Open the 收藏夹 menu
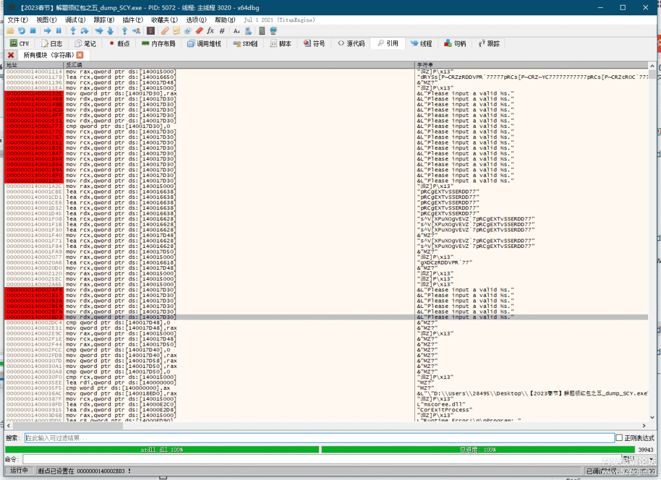This screenshot has height=480, width=661. [165, 20]
